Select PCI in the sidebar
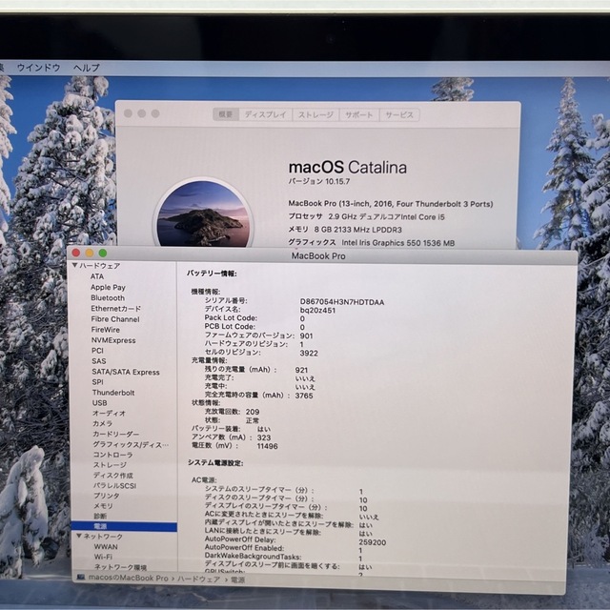Viewport: 610px width, 610px height. pos(97,351)
